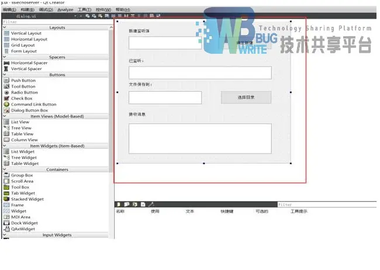This screenshot has height=270, width=380.
Task: Collapse the Containers category
Action: [x=4, y=169]
